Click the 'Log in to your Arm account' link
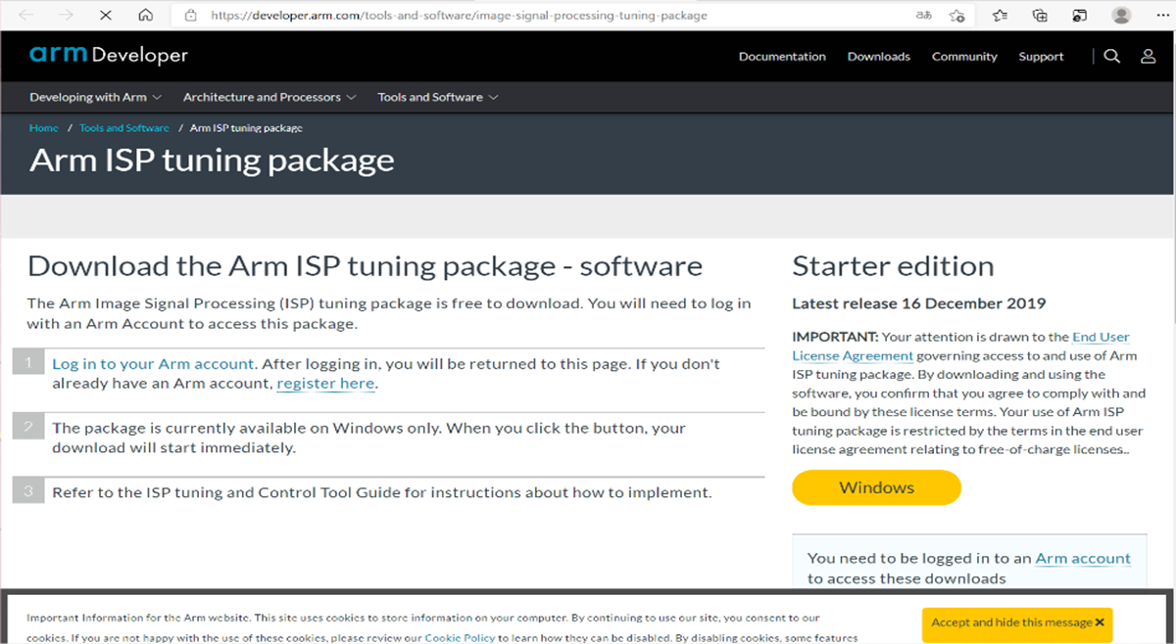Image resolution: width=1176 pixels, height=644 pixels. click(x=153, y=364)
